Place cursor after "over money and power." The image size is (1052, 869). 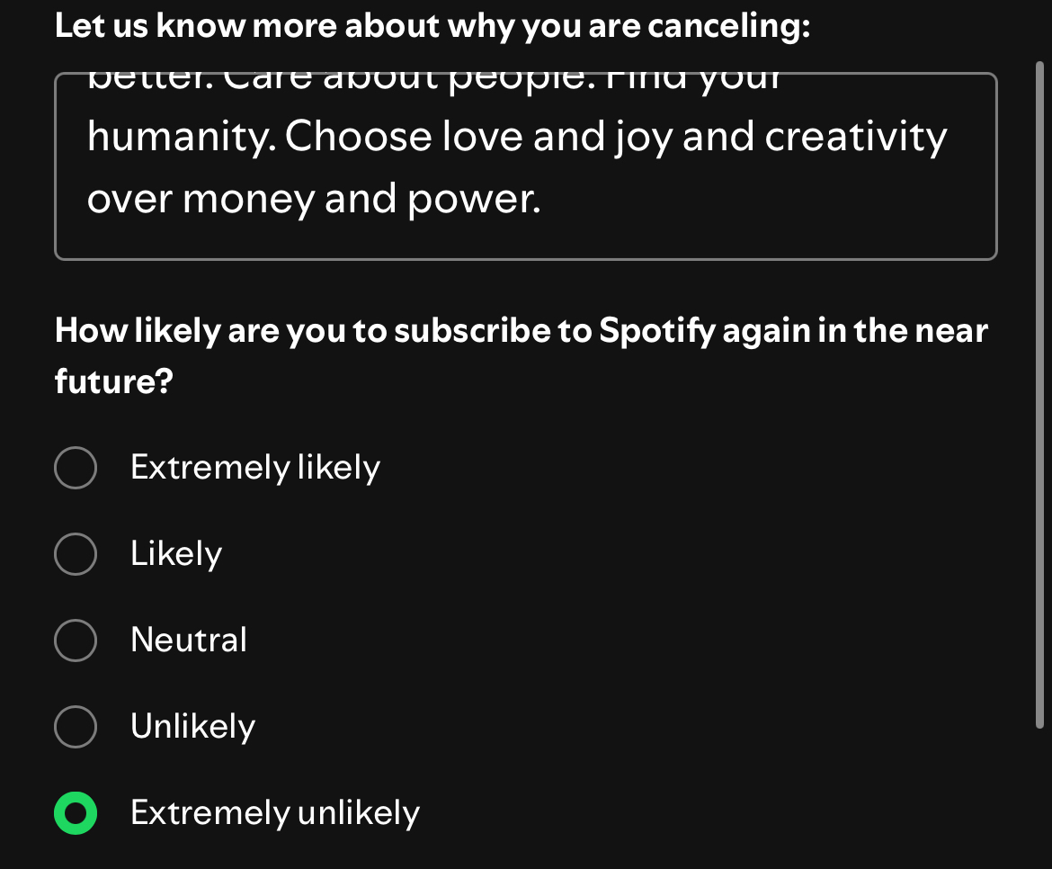tap(543, 200)
